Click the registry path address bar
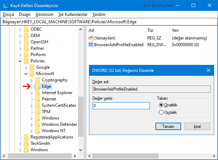 pyautogui.click(x=109, y=22)
